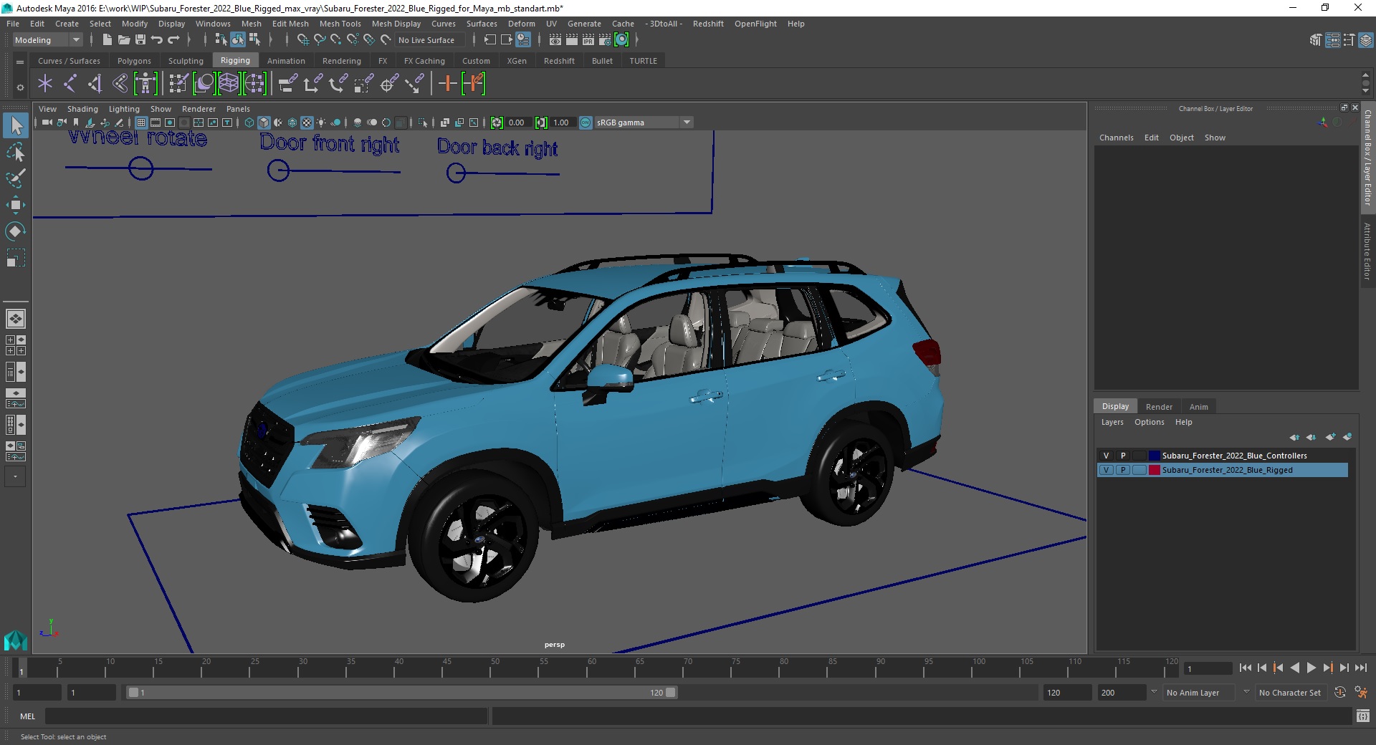Viewport: 1376px width, 745px height.
Task: Click the viewport gamma value field 1.00
Action: pos(562,122)
